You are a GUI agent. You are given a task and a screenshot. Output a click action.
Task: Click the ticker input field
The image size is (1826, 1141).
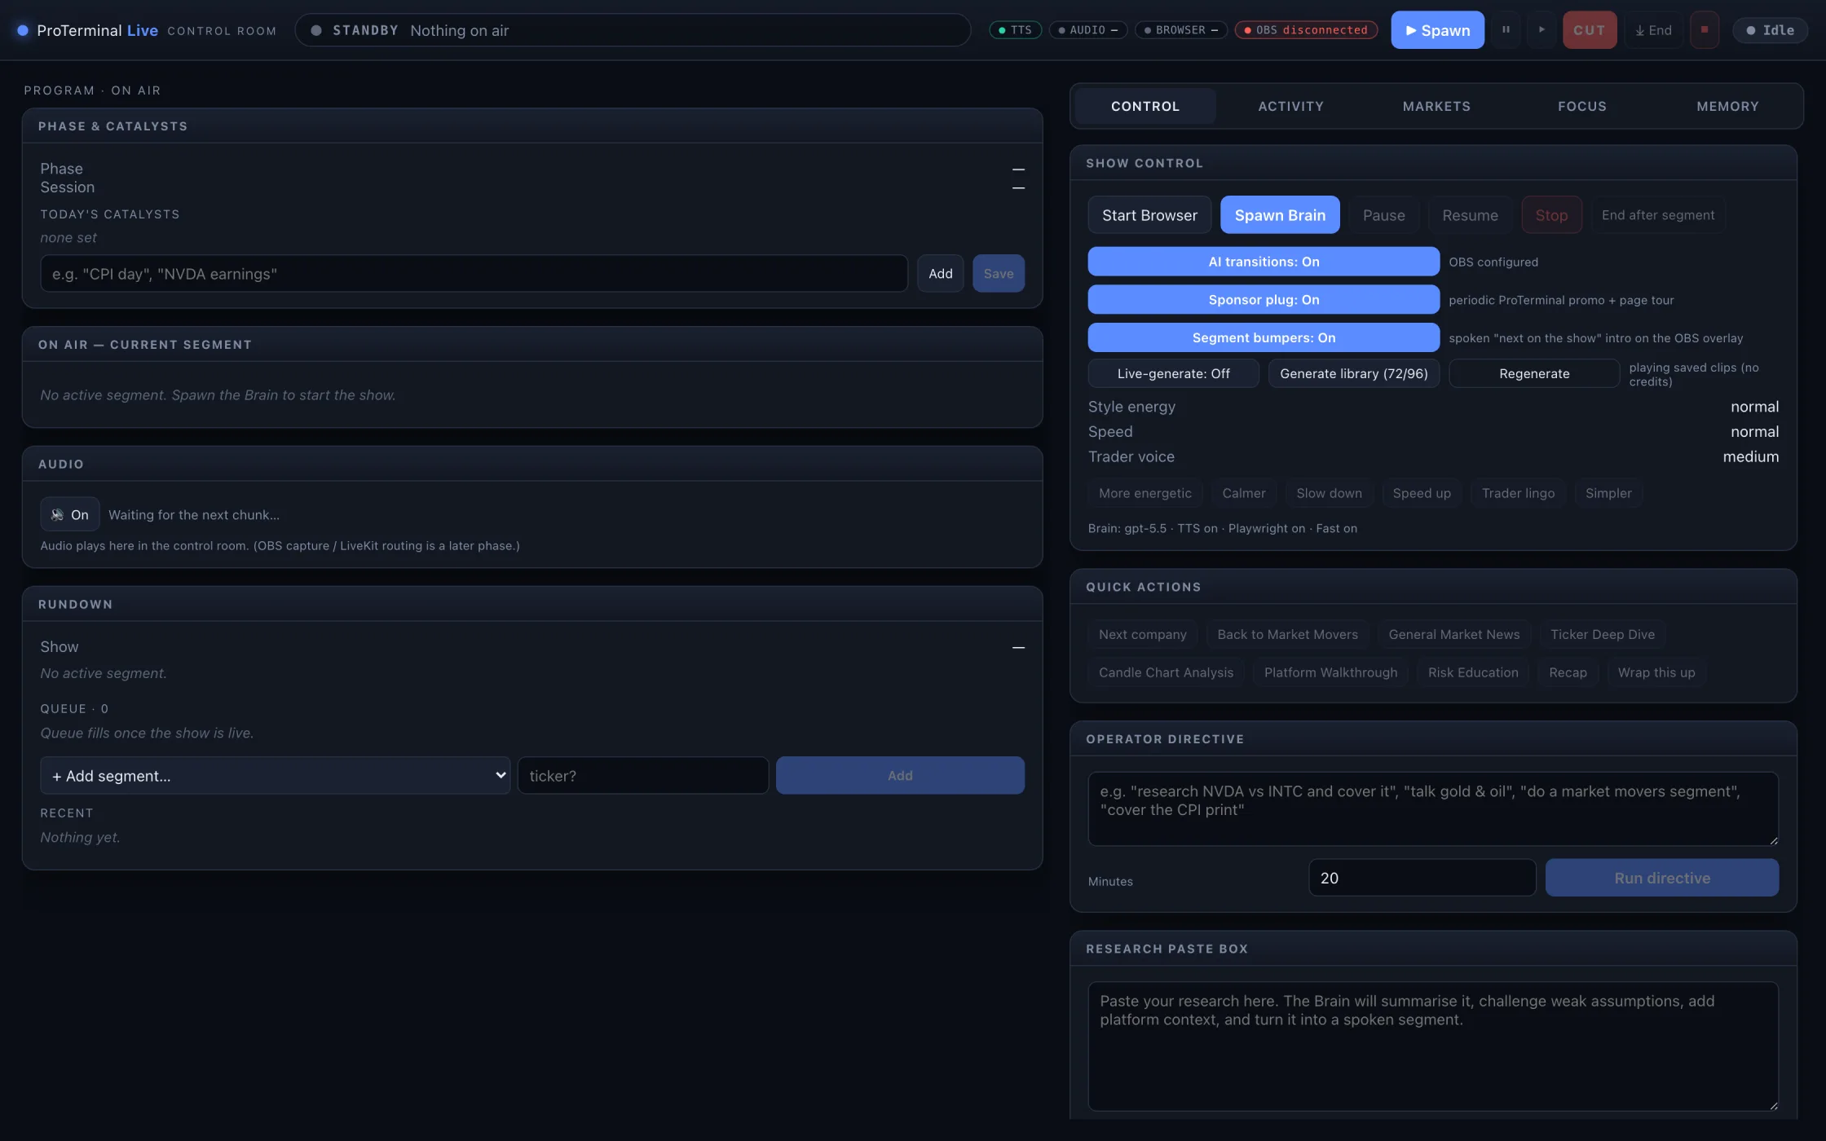point(643,776)
